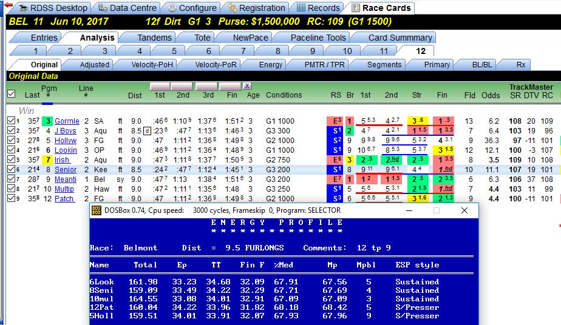Viewport: 561px width, 325px height.
Task: Uncheck row 7 Meanti checkbox
Action: point(11,179)
